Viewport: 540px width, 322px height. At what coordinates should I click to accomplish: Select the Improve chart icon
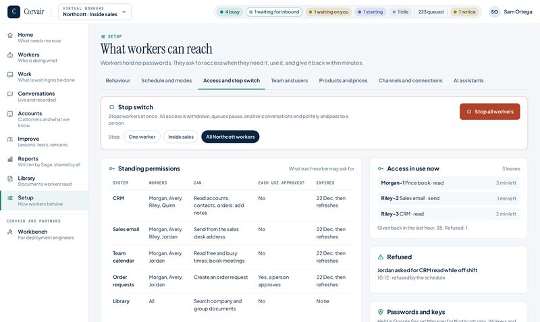pos(10,139)
